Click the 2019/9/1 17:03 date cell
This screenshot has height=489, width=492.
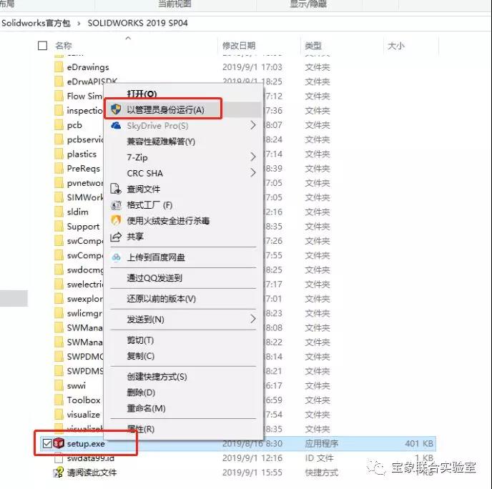(252, 67)
